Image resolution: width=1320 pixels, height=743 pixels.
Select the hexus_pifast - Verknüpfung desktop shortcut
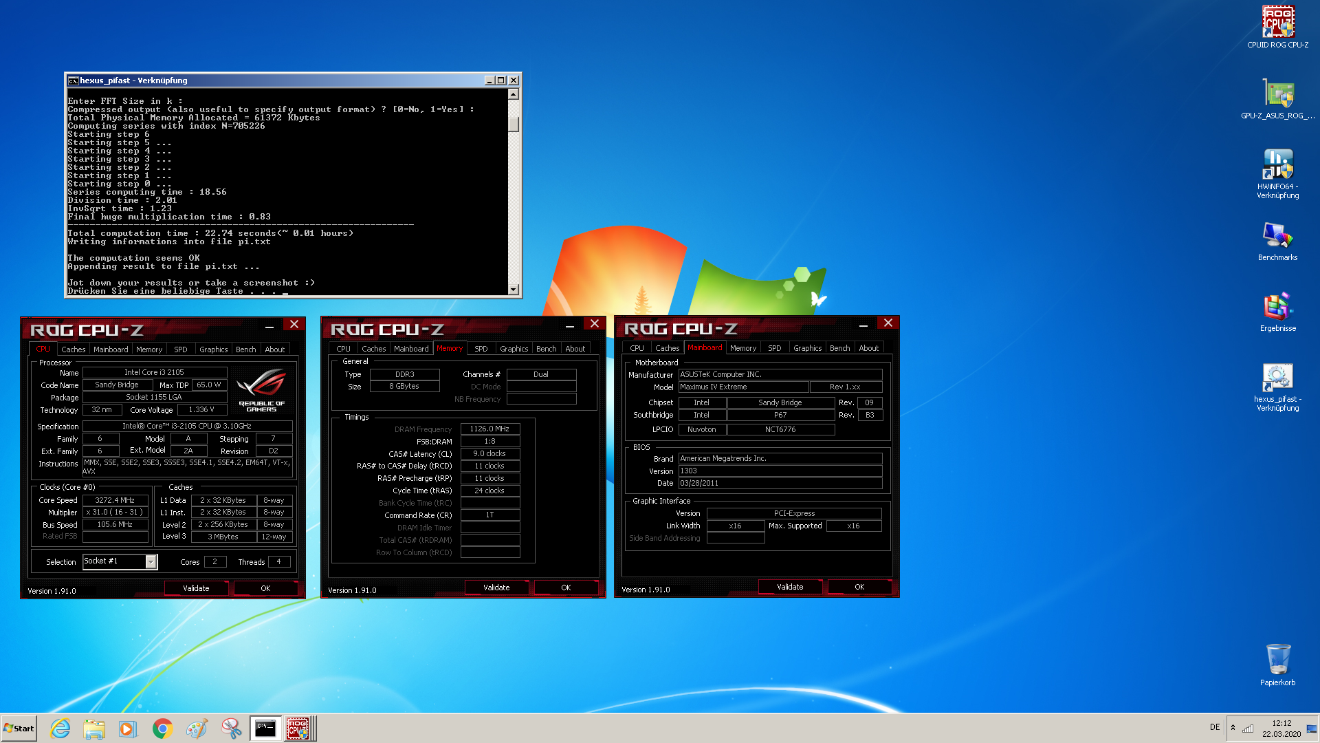(1278, 387)
